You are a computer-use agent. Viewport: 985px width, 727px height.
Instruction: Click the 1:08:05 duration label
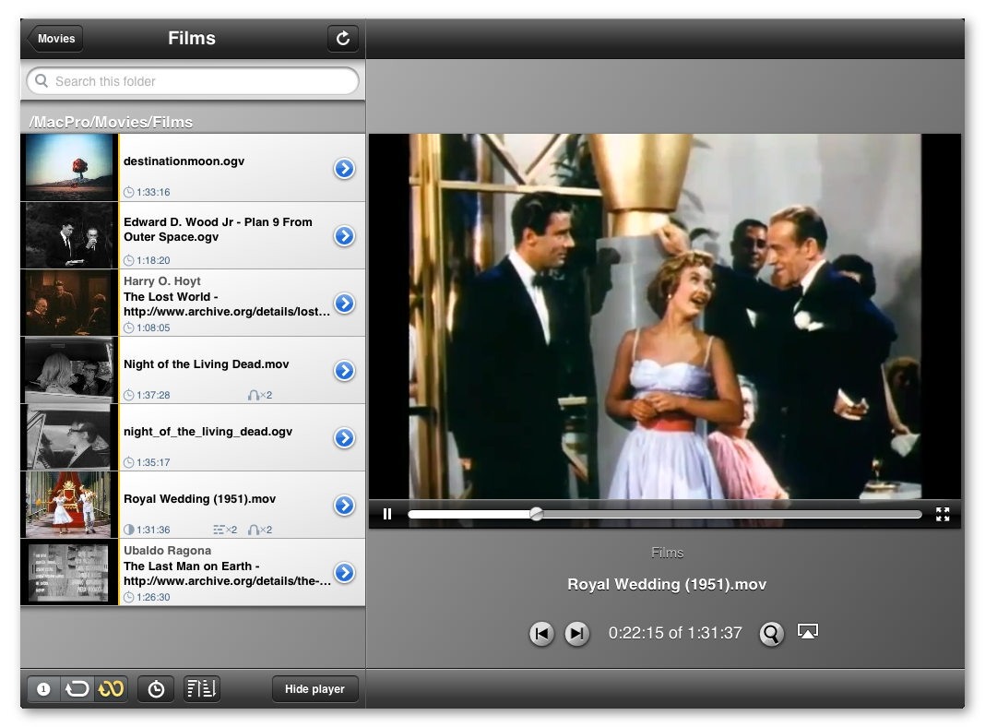point(153,328)
